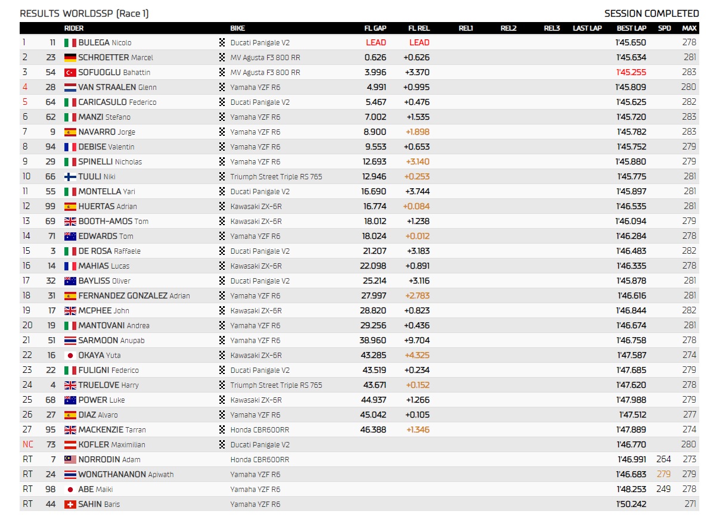The image size is (710, 520).
Task: Click the Austrian flag beside KOFLER Maximilian
Action: (70, 445)
